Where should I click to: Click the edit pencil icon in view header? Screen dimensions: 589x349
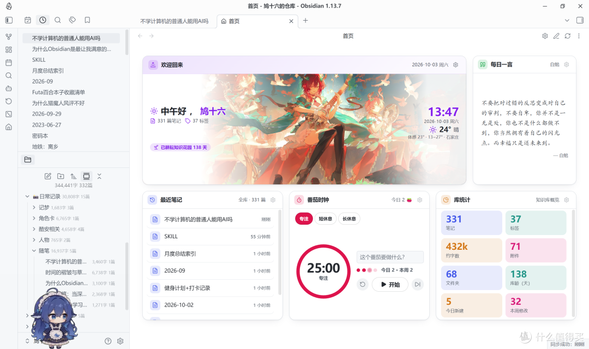point(556,36)
